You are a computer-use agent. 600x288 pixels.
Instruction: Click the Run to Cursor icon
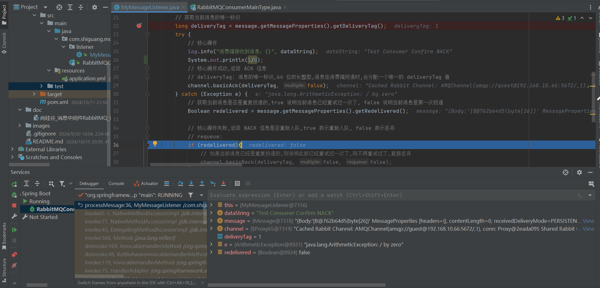213,183
